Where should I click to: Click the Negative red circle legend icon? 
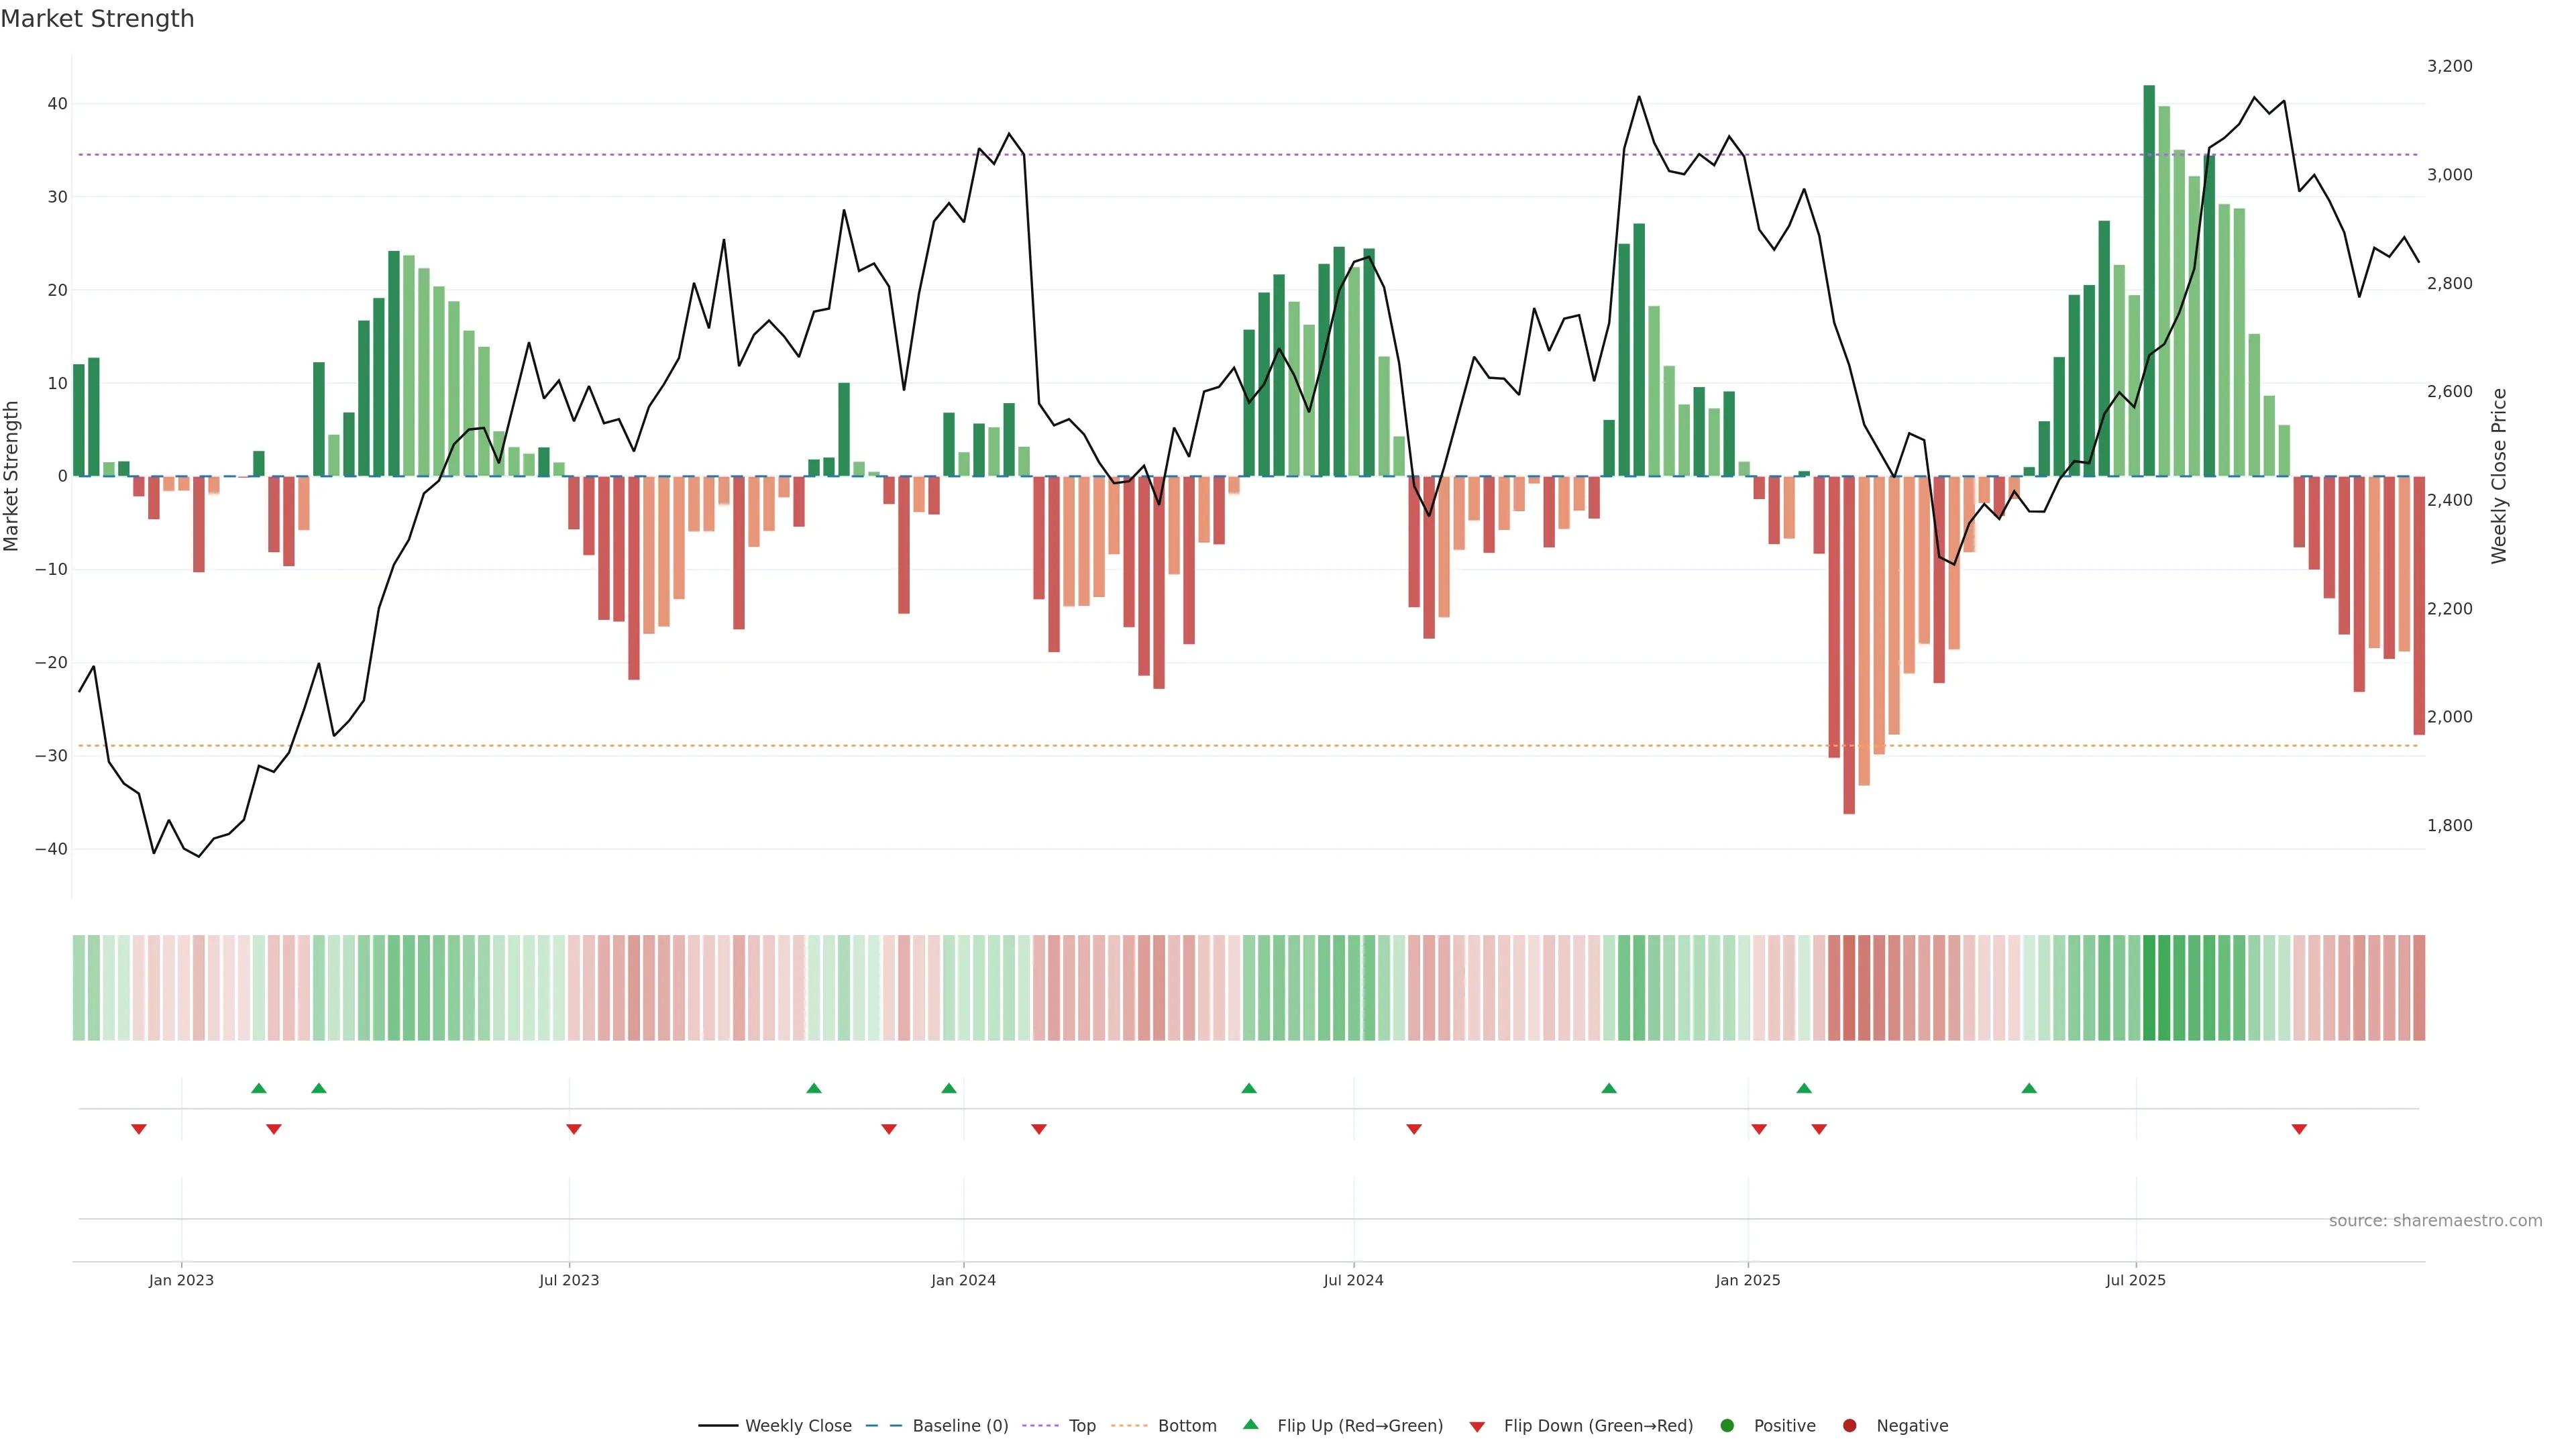1849,1426
